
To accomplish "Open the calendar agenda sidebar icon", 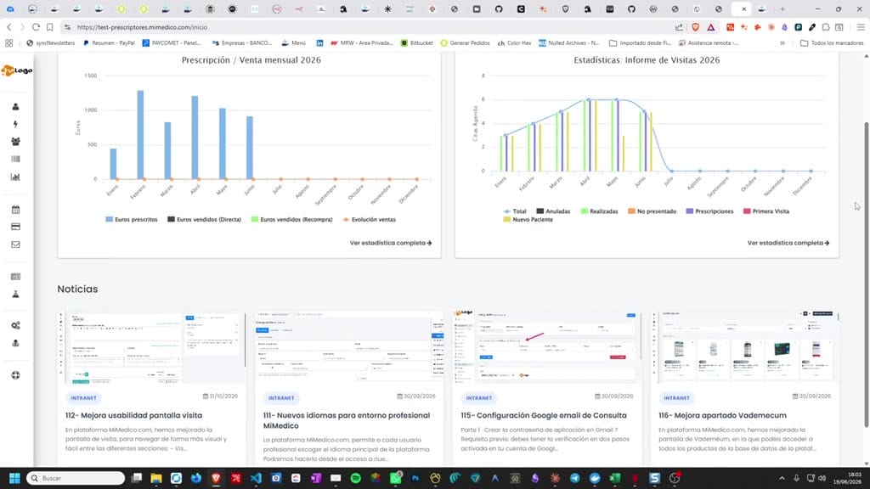I will pyautogui.click(x=15, y=210).
